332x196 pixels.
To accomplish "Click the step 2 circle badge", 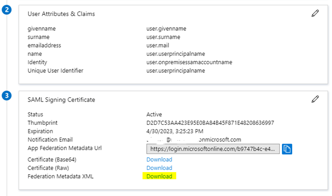I will click(6, 10).
